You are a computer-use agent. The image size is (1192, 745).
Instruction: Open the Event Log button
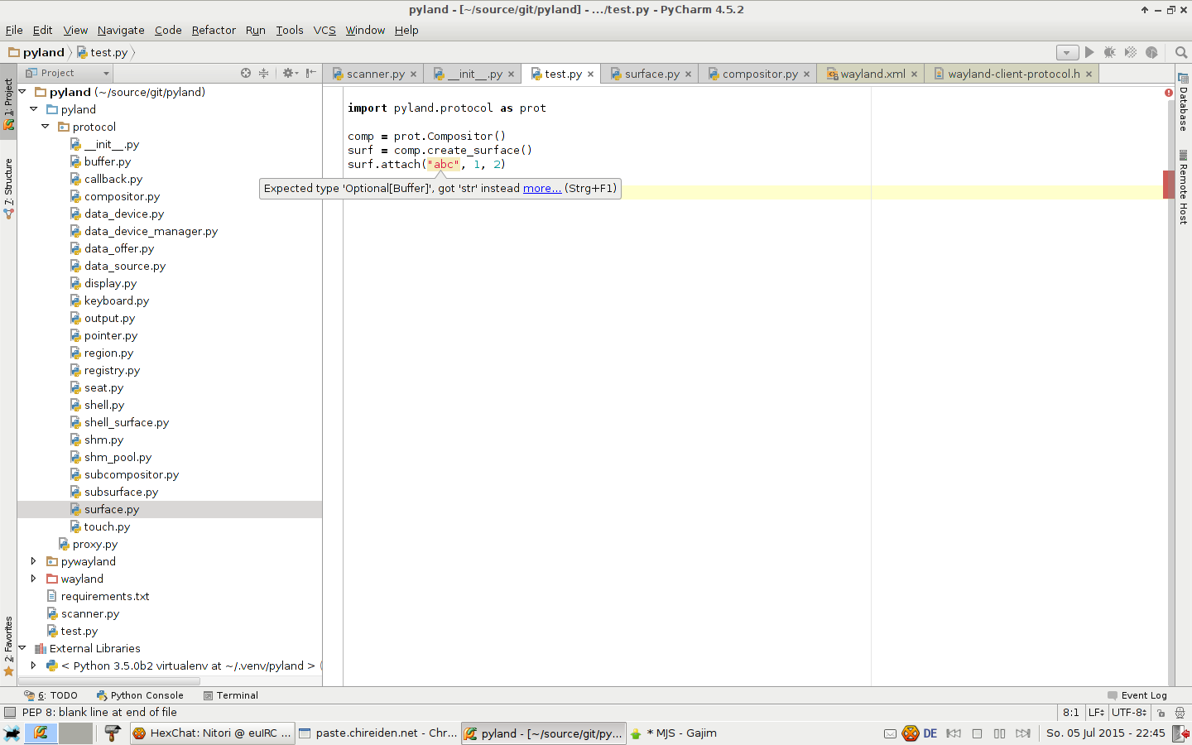tap(1137, 695)
